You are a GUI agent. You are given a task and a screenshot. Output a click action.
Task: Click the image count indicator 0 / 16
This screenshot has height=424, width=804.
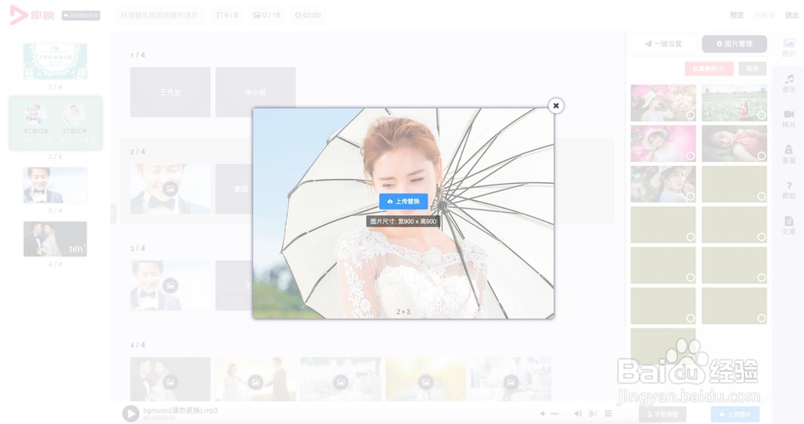(267, 15)
